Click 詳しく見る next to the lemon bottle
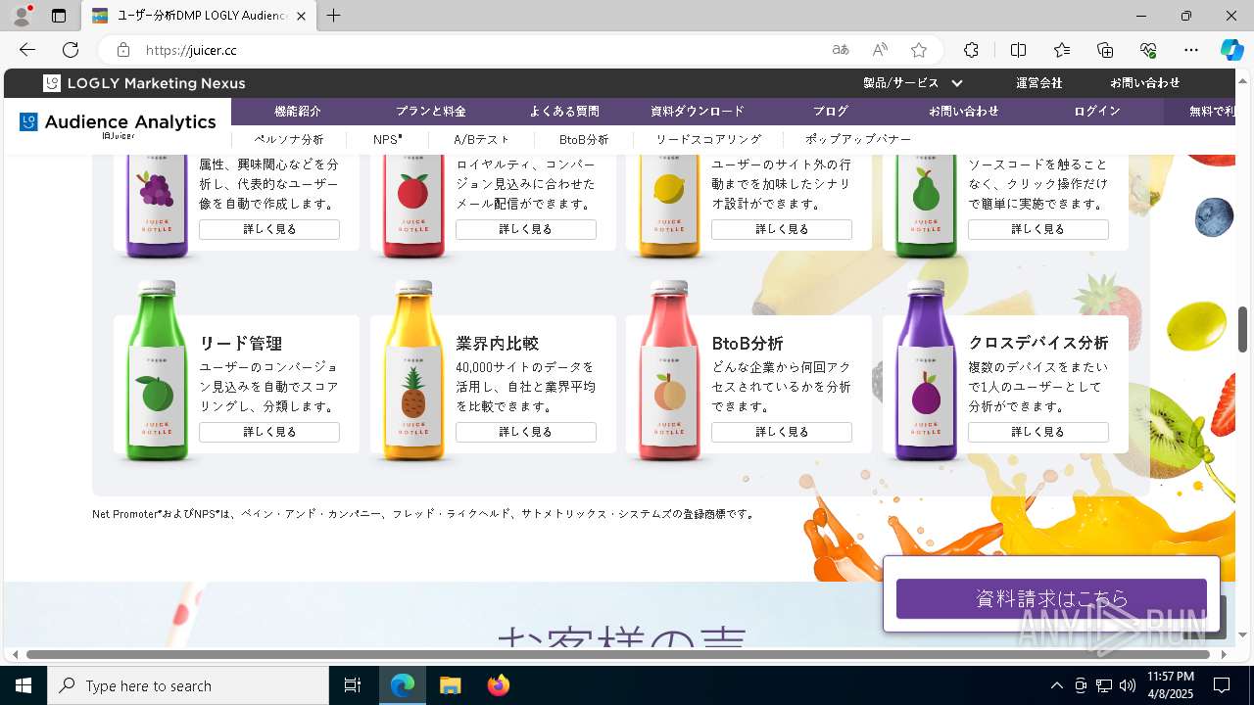This screenshot has width=1254, height=705. click(782, 229)
